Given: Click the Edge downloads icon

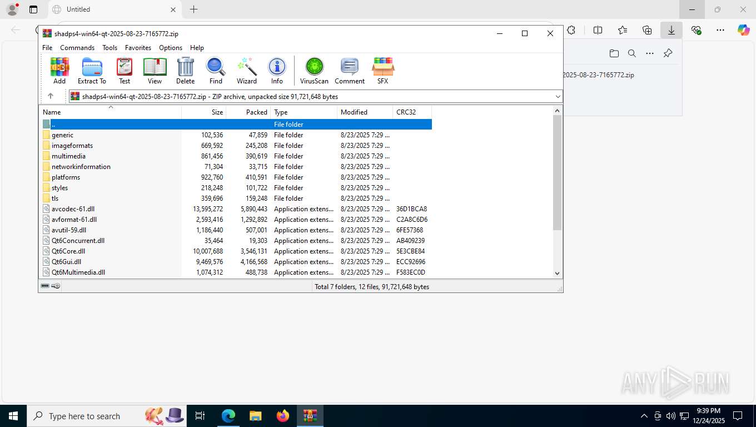Looking at the screenshot, I should [672, 30].
